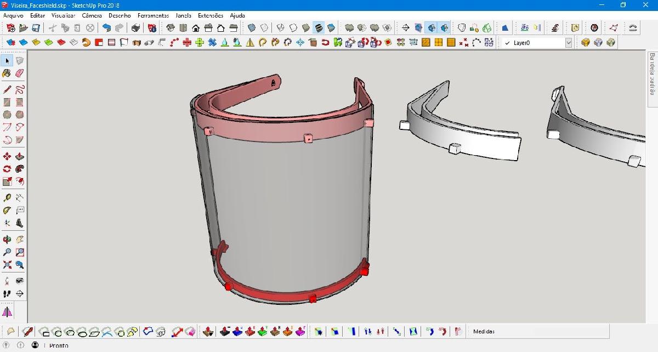The image size is (658, 352).
Task: Open the Extensões menu
Action: click(x=210, y=15)
